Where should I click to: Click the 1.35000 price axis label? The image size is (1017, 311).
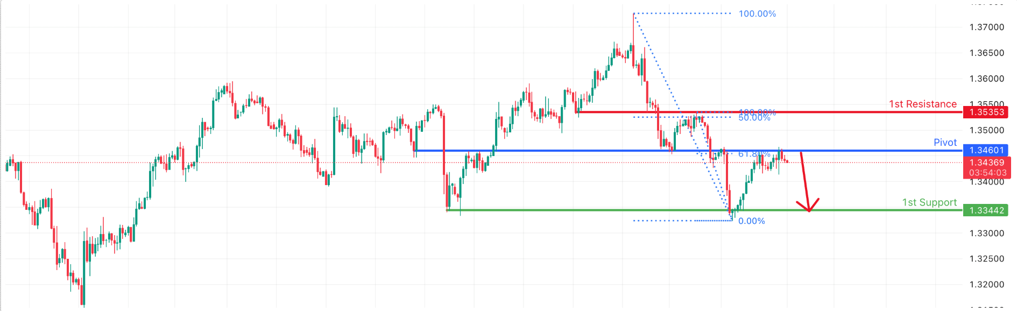[x=986, y=130]
